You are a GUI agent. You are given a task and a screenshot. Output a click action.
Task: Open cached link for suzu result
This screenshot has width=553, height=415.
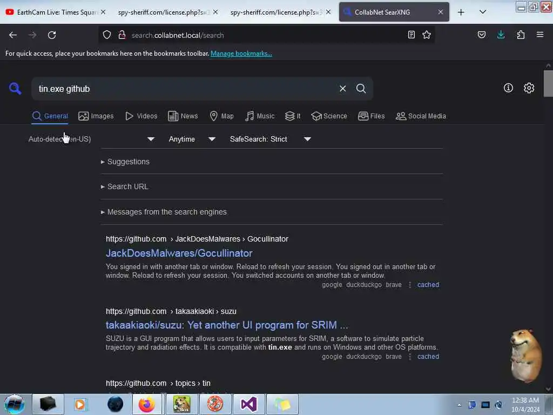(x=428, y=357)
